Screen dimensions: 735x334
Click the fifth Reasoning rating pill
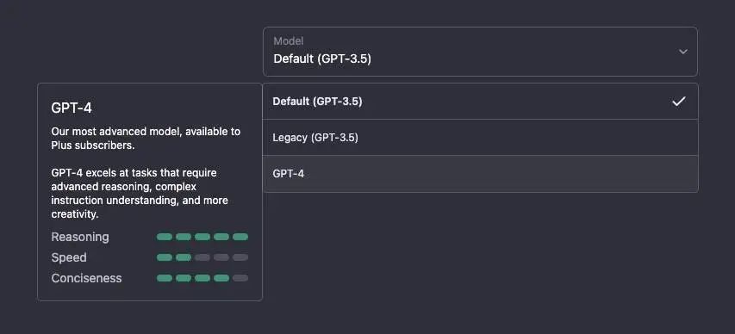pyautogui.click(x=240, y=237)
